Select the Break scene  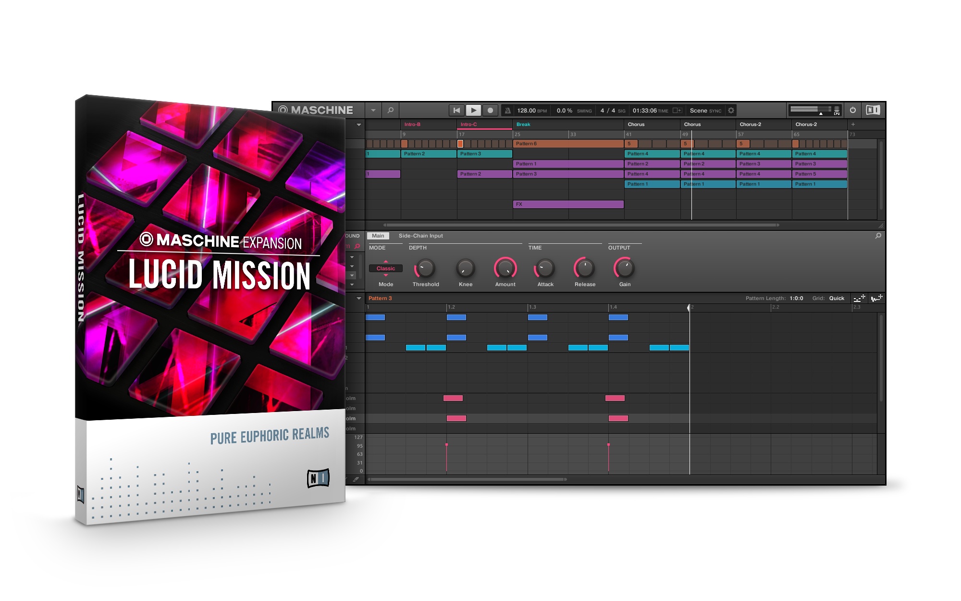[x=568, y=125]
